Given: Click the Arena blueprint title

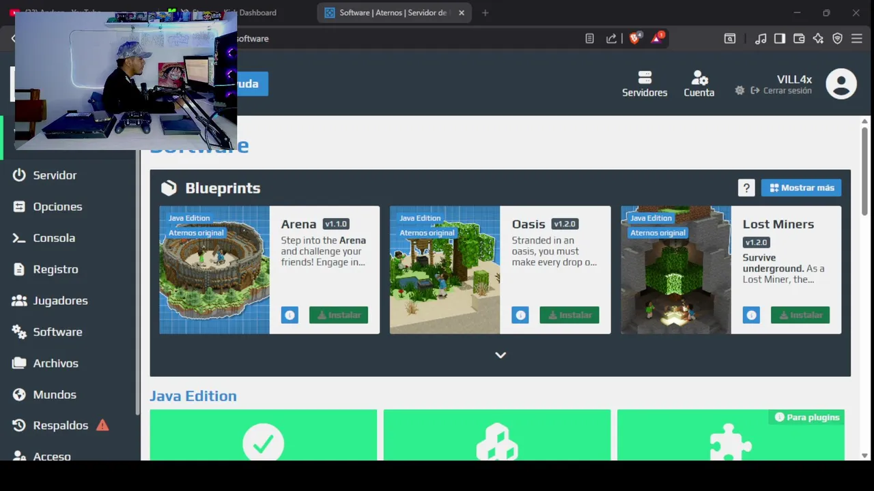Looking at the screenshot, I should pyautogui.click(x=298, y=224).
